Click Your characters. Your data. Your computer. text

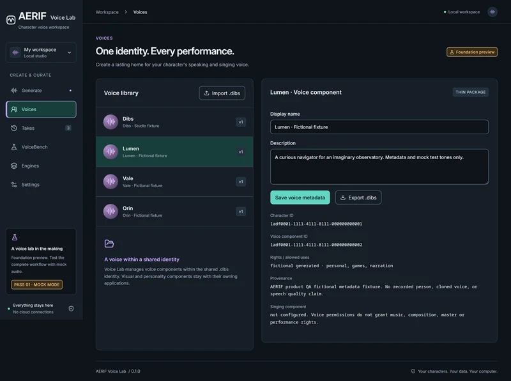[x=457, y=371]
